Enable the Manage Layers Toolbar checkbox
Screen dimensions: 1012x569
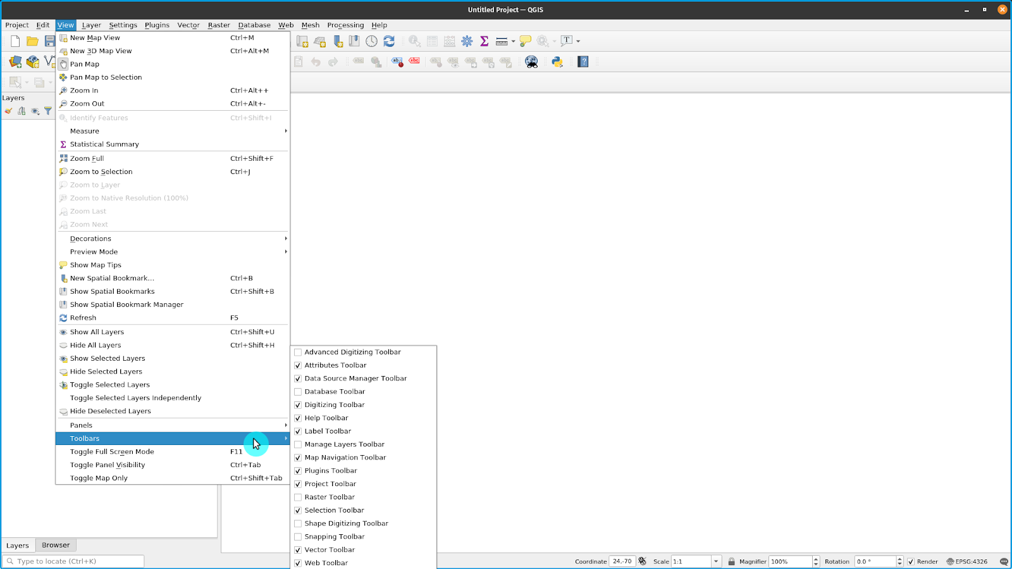coord(298,444)
